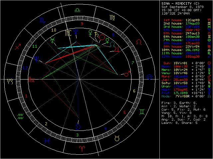The height and width of the screenshot is (159, 213).
Task: Click the '10th house: 26Lib42' row
Action: click(x=180, y=50)
